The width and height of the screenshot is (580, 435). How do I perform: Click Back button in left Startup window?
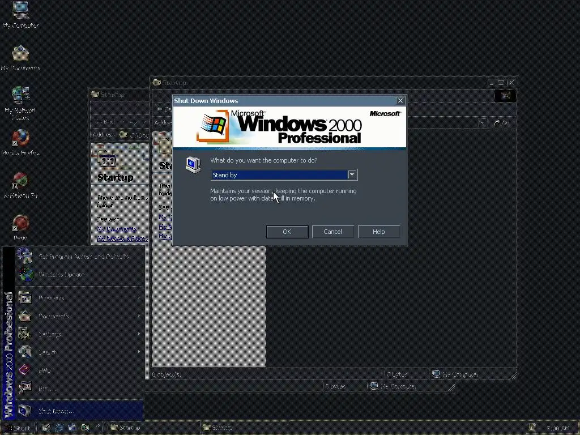105,122
